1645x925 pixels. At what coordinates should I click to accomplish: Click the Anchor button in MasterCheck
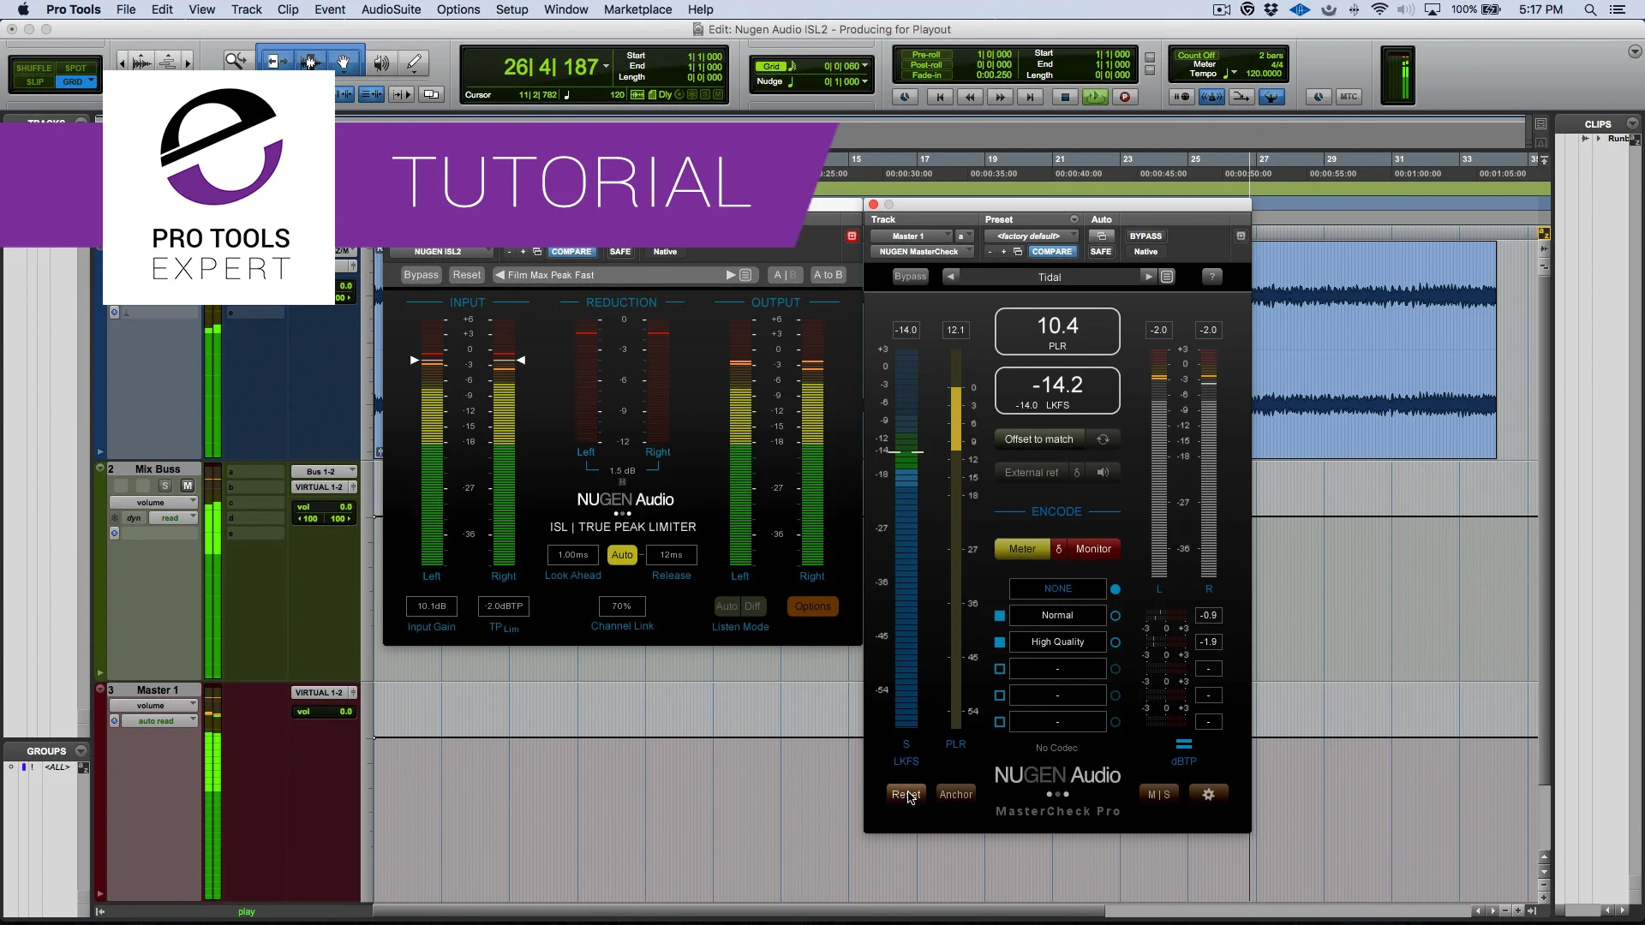pyautogui.click(x=955, y=794)
